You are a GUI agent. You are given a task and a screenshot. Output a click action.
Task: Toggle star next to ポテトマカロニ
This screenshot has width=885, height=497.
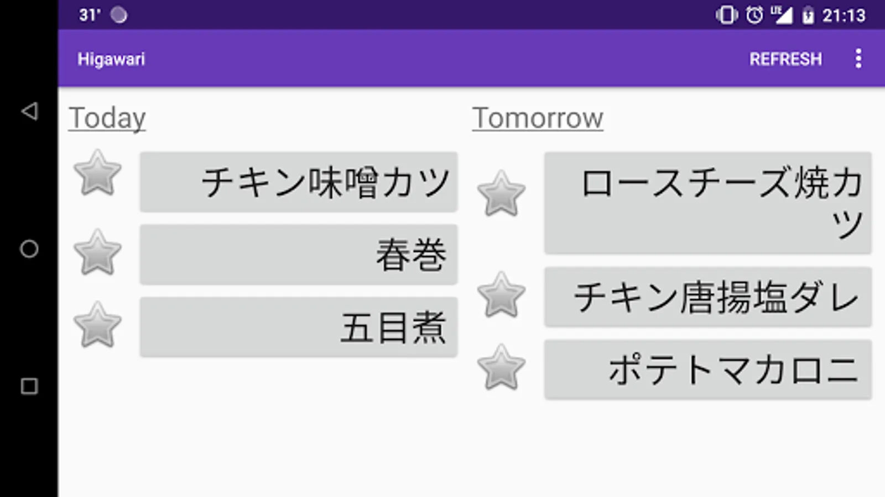[501, 368]
